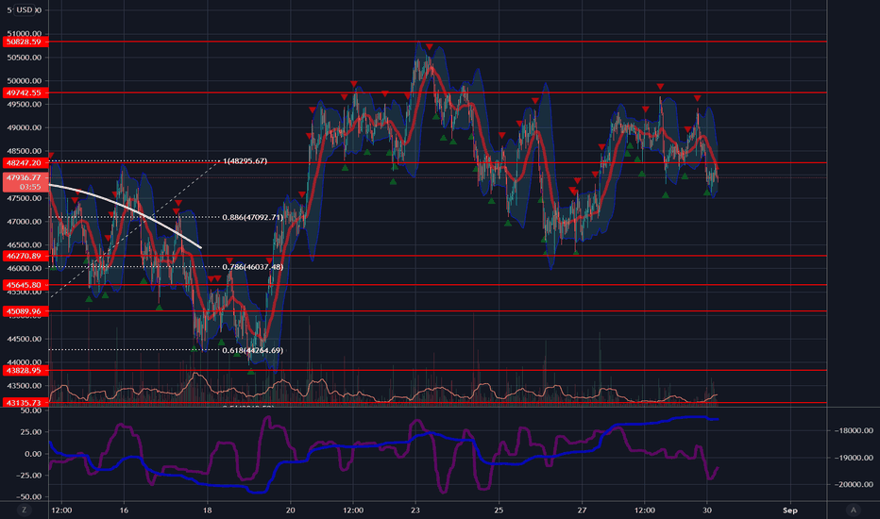The width and height of the screenshot is (880, 519).
Task: Select the 48247.20 price level label
Action: pos(25,162)
